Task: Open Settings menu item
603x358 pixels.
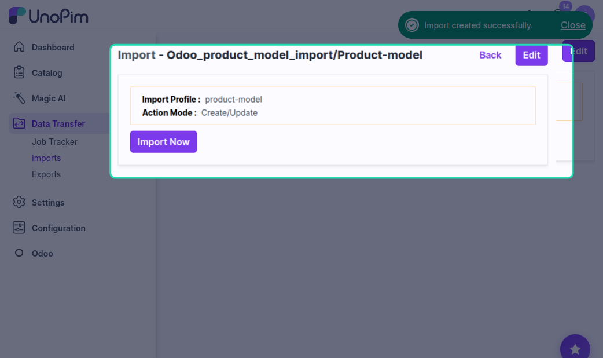Action: pyautogui.click(x=48, y=203)
